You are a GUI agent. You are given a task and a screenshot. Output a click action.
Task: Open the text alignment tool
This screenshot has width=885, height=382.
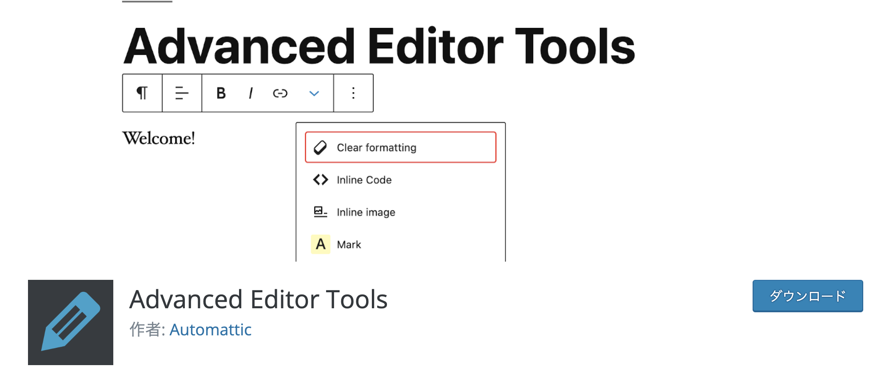tap(182, 93)
